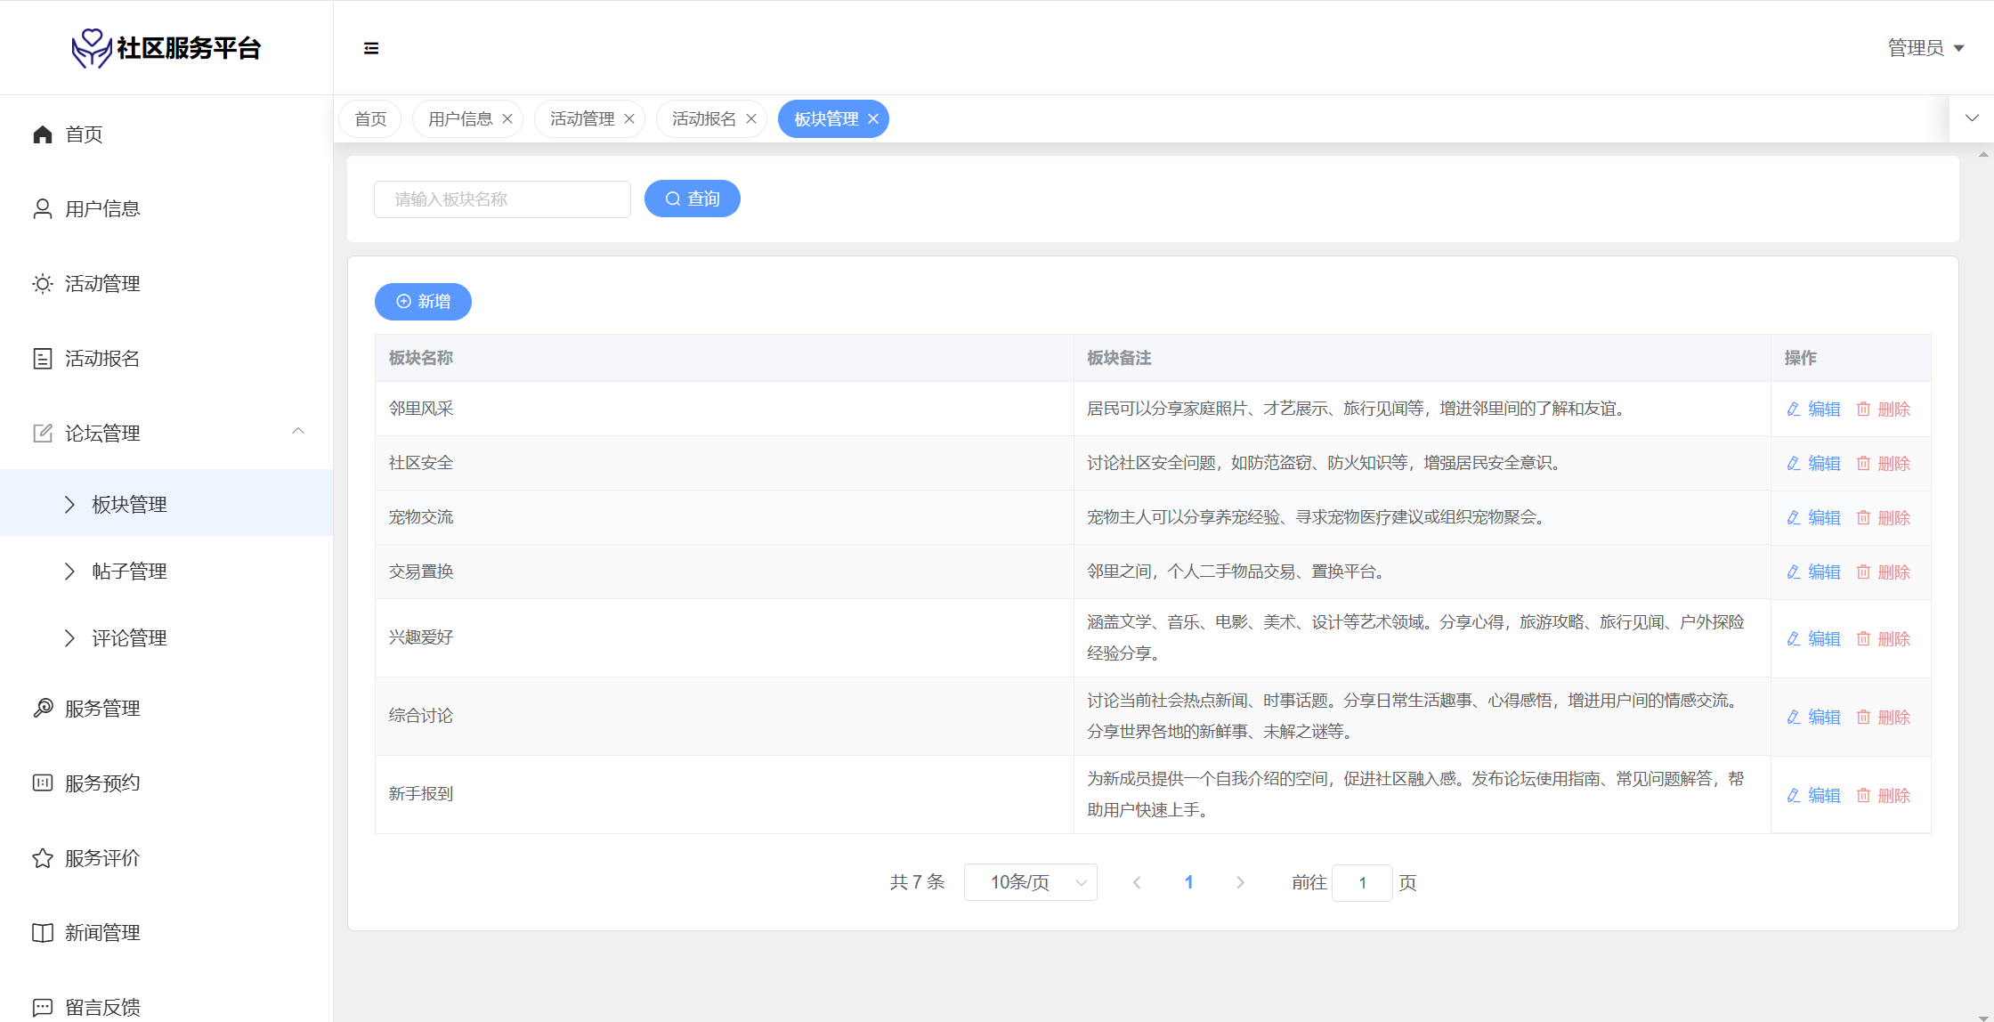Close the 活动报名 tab
This screenshot has width=1994, height=1022.
[751, 119]
